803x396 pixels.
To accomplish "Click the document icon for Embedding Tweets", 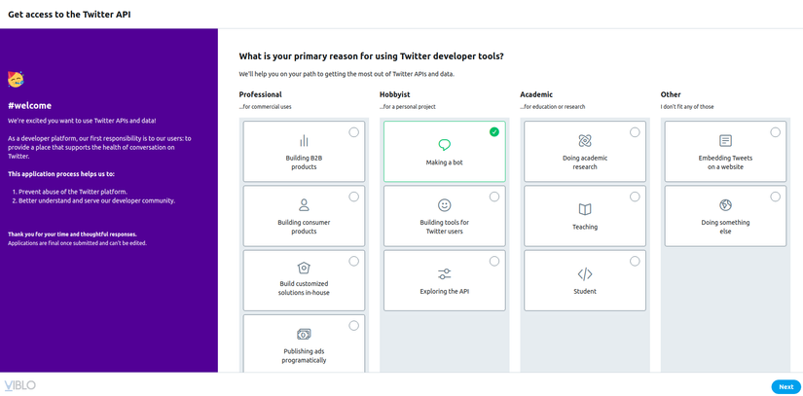I will [x=725, y=141].
